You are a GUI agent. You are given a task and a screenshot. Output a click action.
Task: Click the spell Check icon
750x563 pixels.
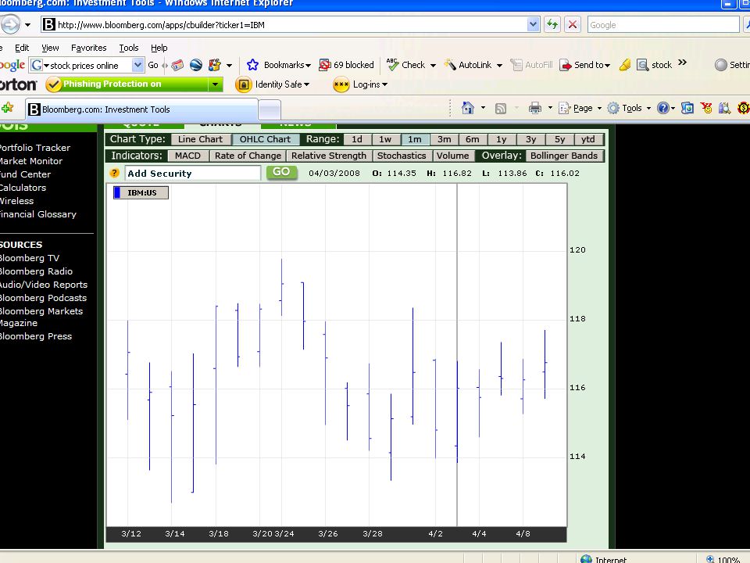coord(393,65)
